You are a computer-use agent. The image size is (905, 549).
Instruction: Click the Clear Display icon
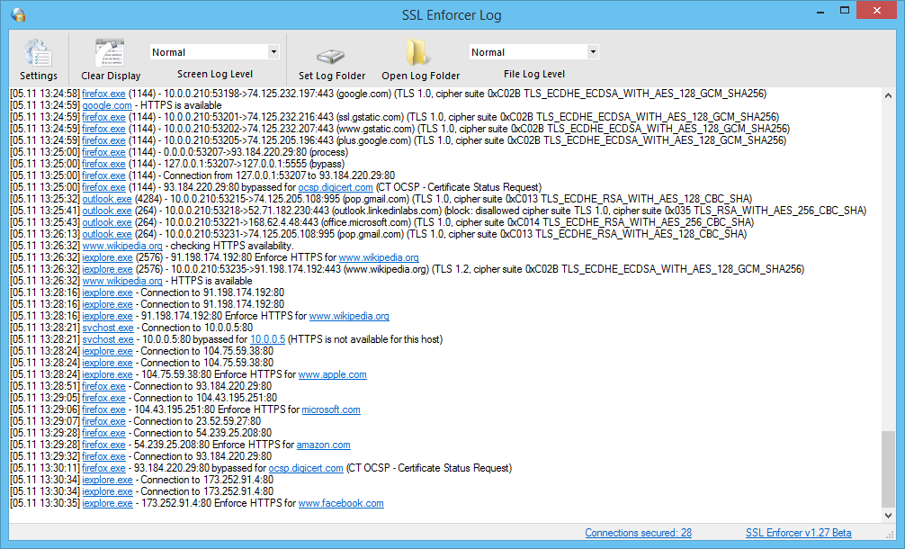point(111,53)
